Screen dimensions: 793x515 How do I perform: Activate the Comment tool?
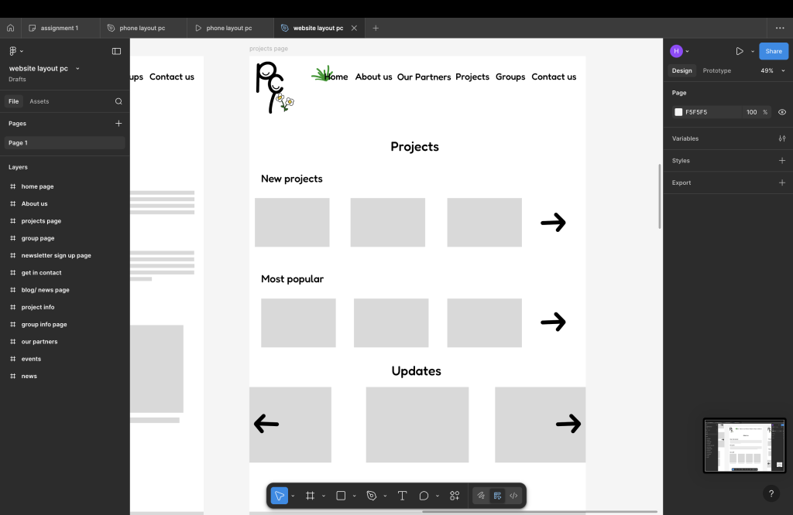[x=424, y=496]
